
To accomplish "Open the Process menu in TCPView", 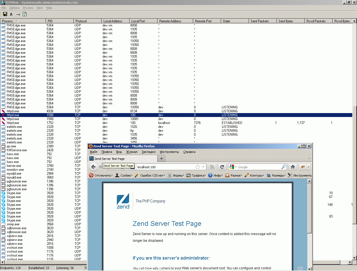I will 28,8.
